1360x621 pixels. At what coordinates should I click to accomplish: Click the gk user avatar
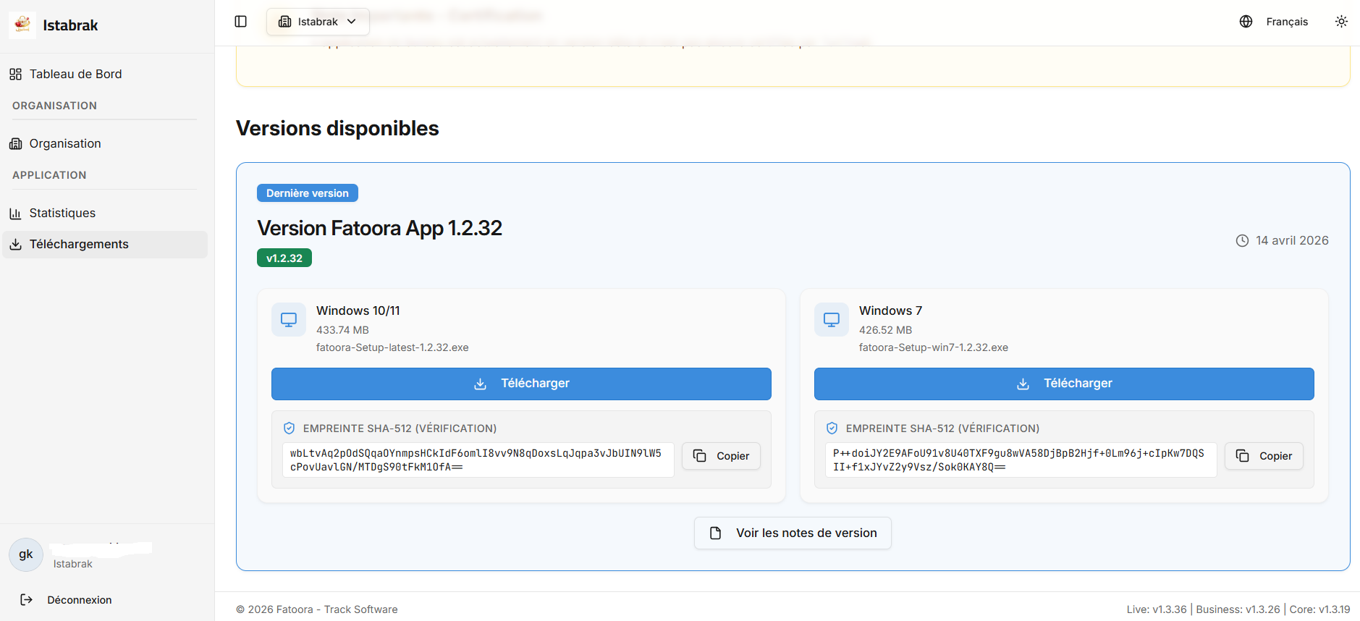click(26, 554)
